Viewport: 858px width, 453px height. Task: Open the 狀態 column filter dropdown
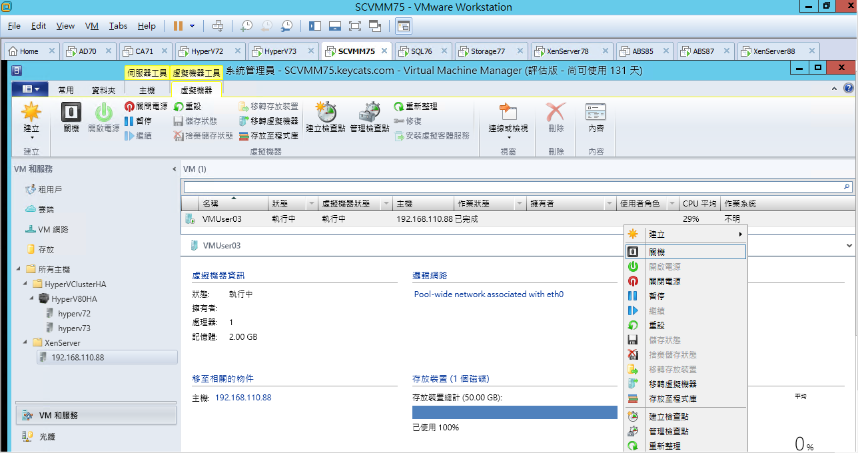311,204
